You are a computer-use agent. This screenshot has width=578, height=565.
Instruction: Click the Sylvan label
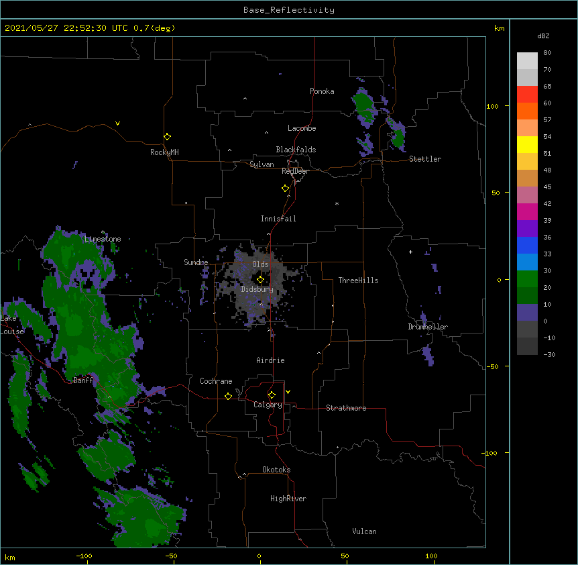point(262,164)
